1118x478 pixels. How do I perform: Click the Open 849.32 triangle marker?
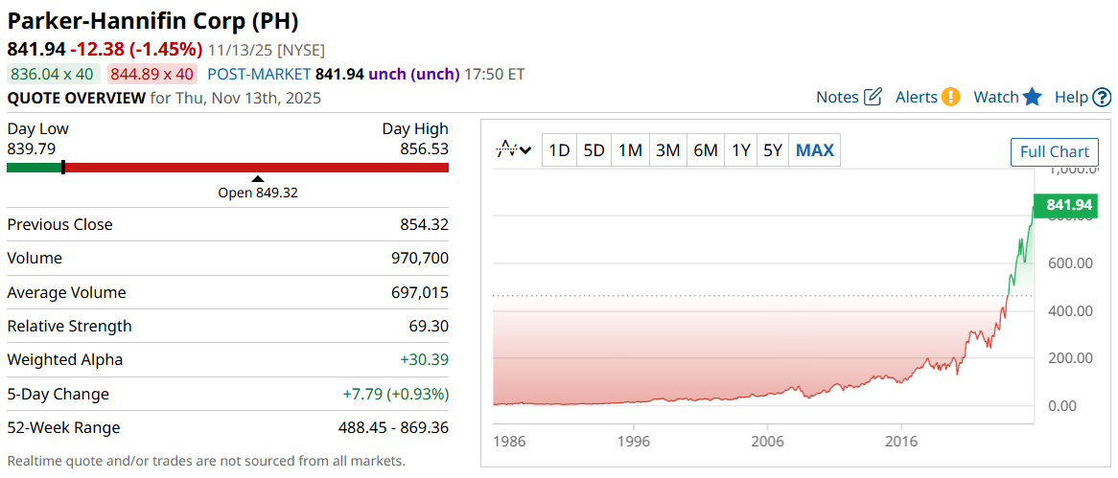click(257, 179)
